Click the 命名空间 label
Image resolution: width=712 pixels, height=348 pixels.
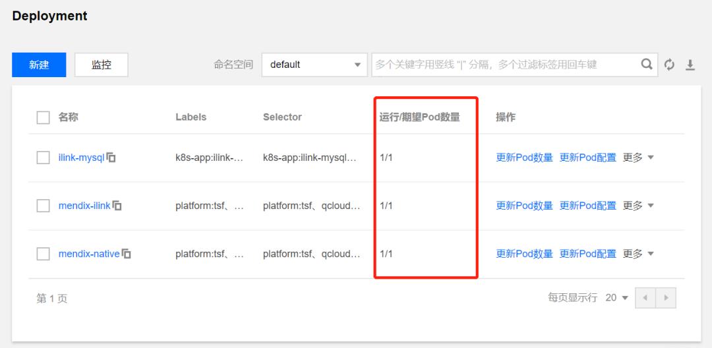pos(233,65)
